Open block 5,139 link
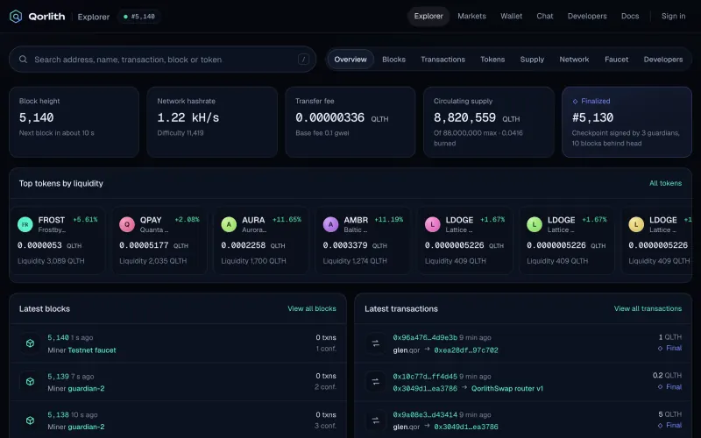This screenshot has width=701, height=438. tap(58, 377)
